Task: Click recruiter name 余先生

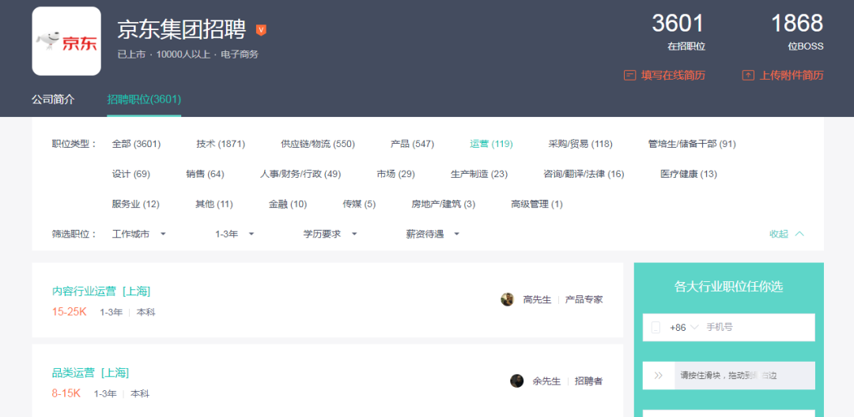Action: tap(546, 381)
